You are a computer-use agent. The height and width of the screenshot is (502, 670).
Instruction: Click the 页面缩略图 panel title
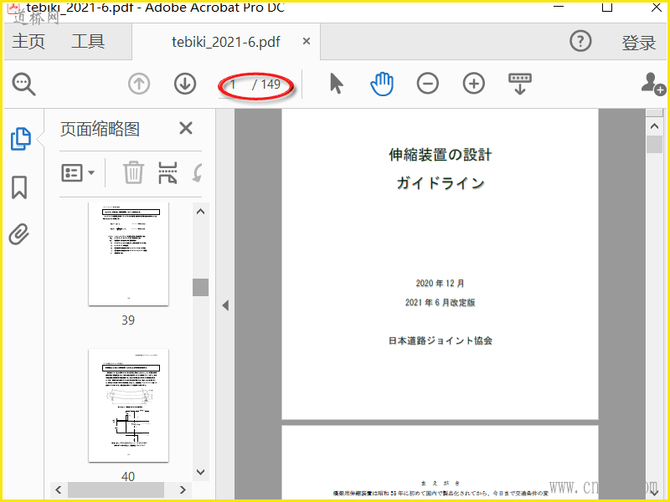(100, 129)
